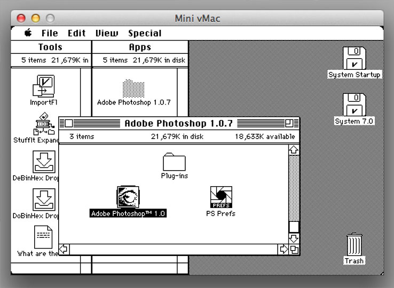The width and height of the screenshot is (394, 288).
Task: Select the Plug-ins folder icon
Action: [x=174, y=162]
